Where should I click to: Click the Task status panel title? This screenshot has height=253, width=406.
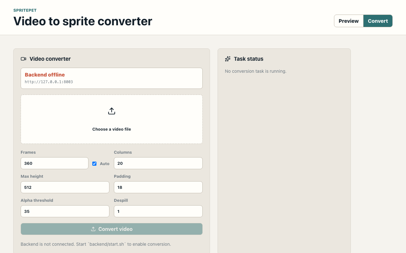tap(249, 59)
